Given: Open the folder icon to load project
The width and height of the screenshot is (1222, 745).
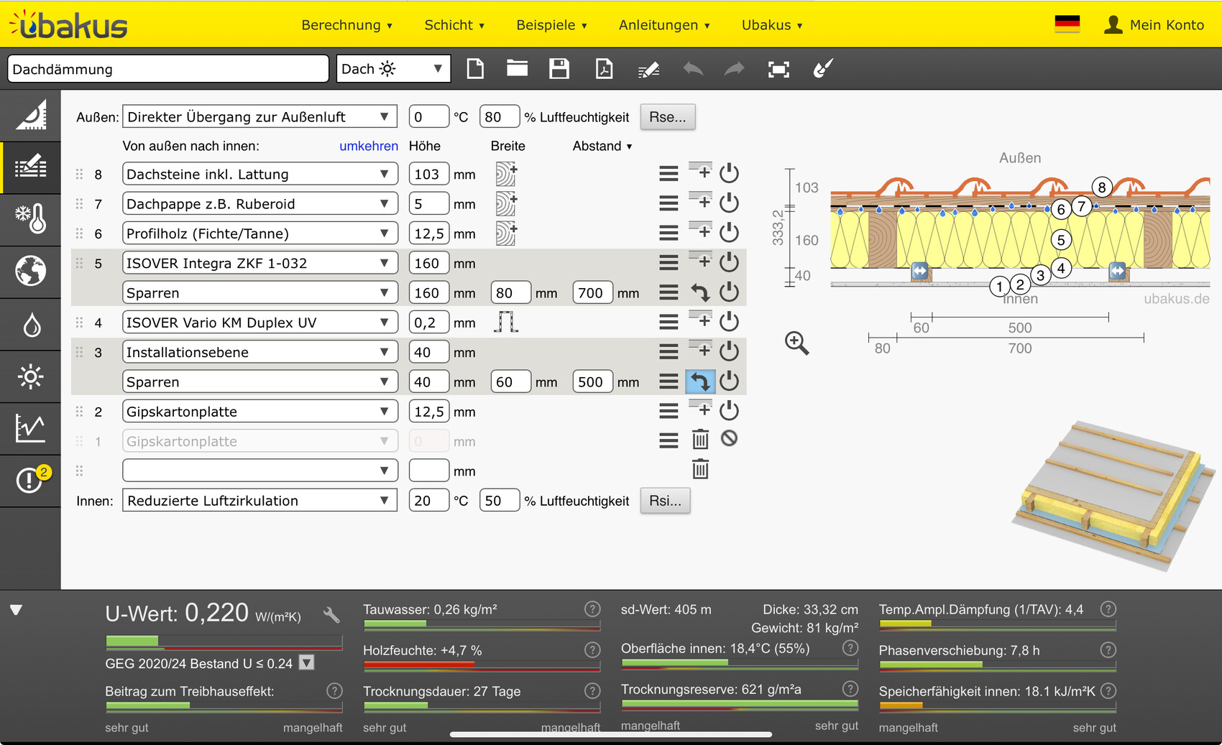Looking at the screenshot, I should tap(517, 69).
